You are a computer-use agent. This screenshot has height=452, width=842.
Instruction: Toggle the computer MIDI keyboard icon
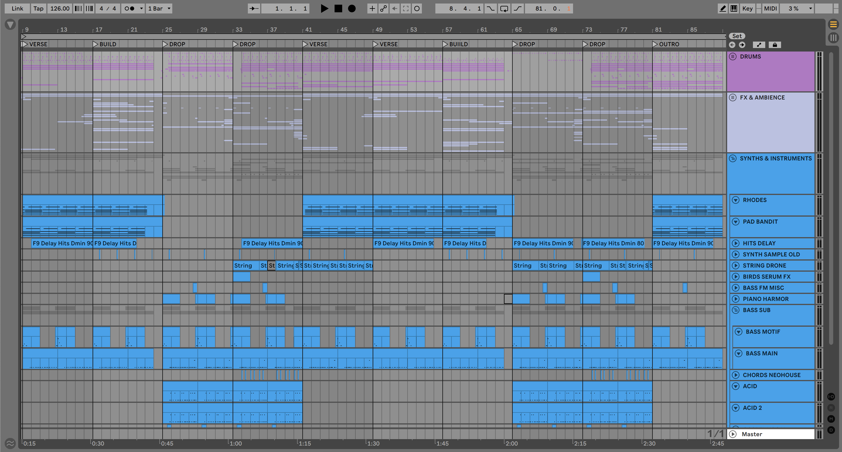(x=734, y=8)
